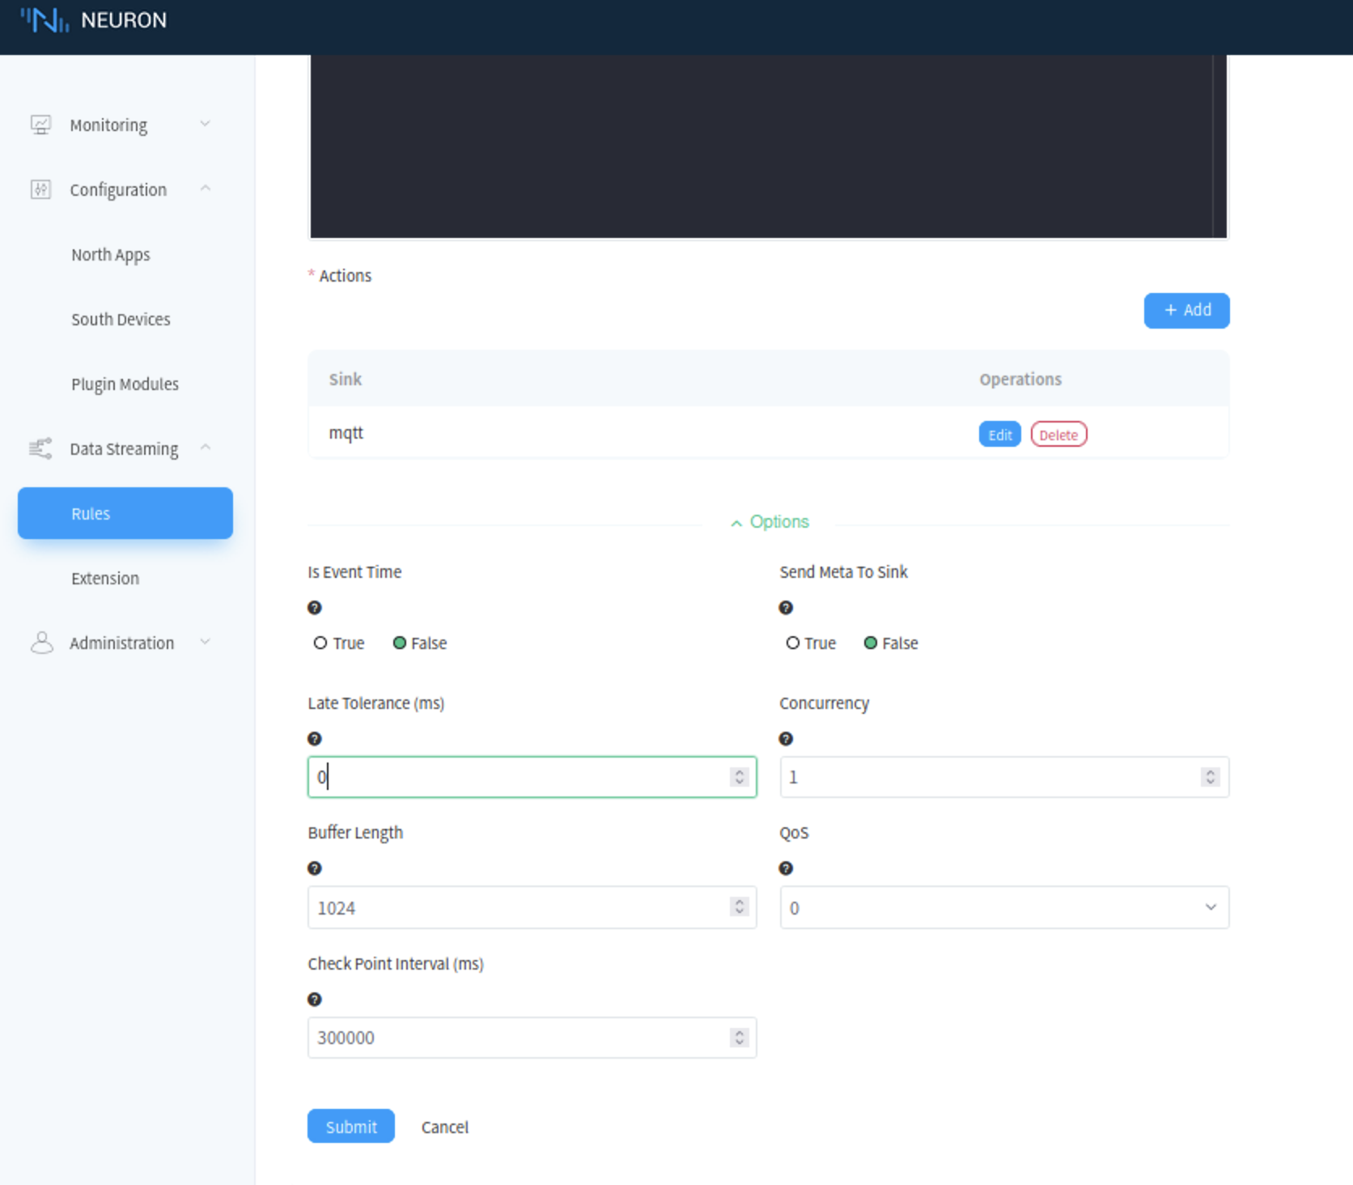The image size is (1353, 1185).
Task: Select the Rules menu item
Action: coord(125,513)
